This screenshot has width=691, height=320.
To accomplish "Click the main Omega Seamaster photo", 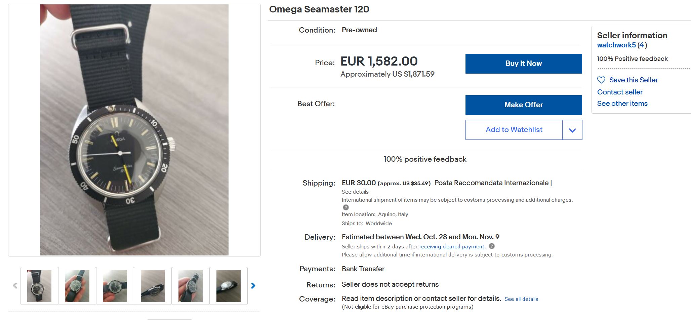I will pyautogui.click(x=134, y=130).
